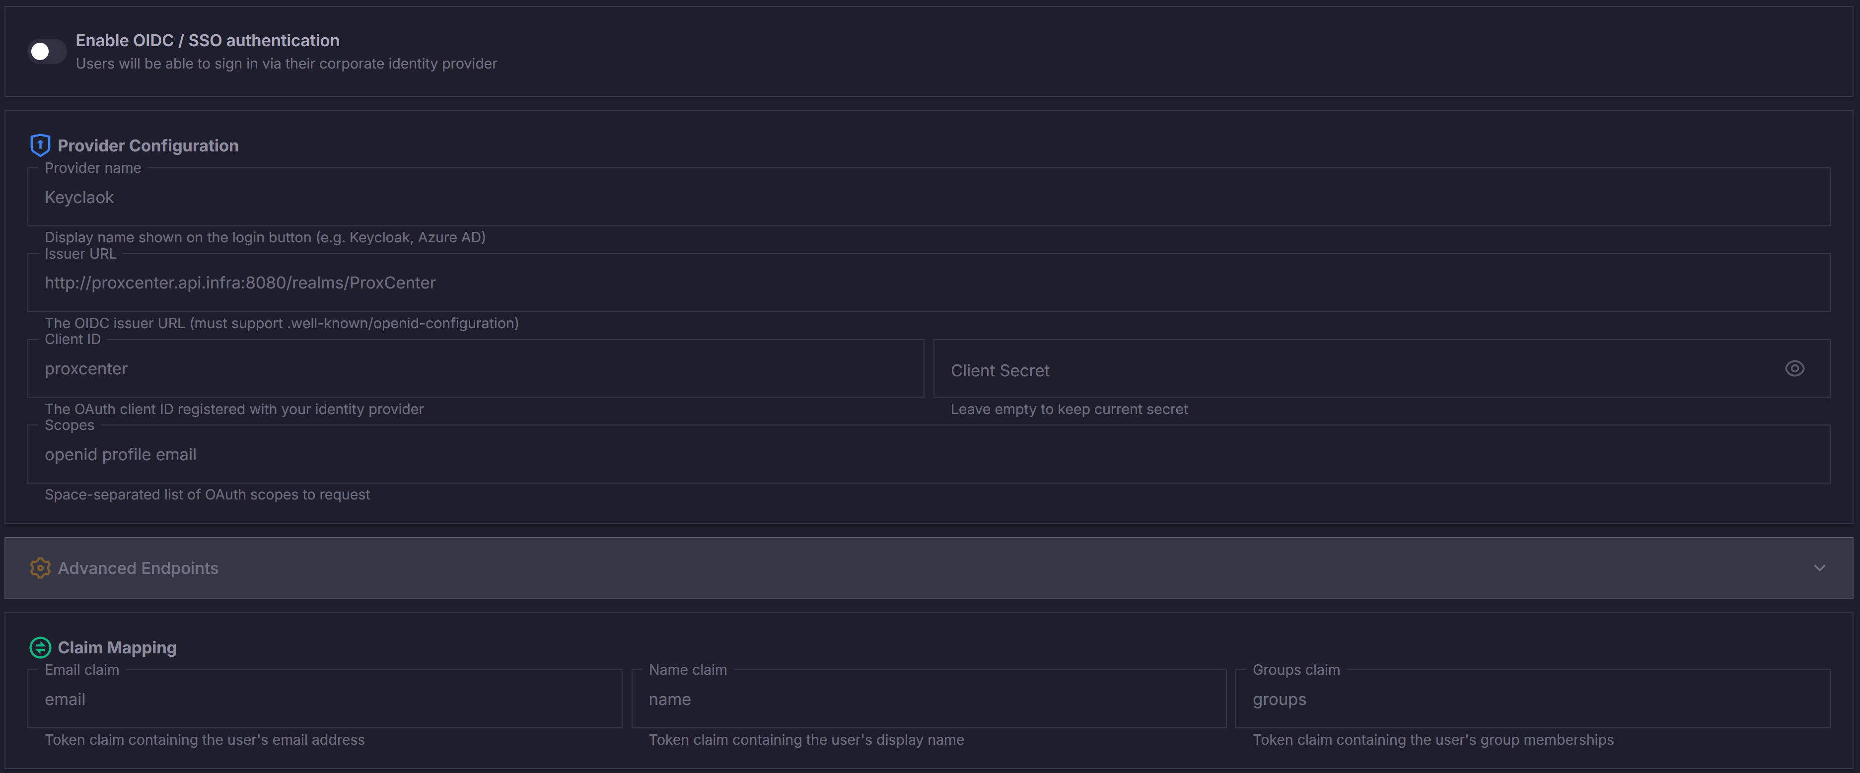This screenshot has width=1860, height=773.
Task: Reveal the Client Secret using the eye icon
Action: point(1794,369)
